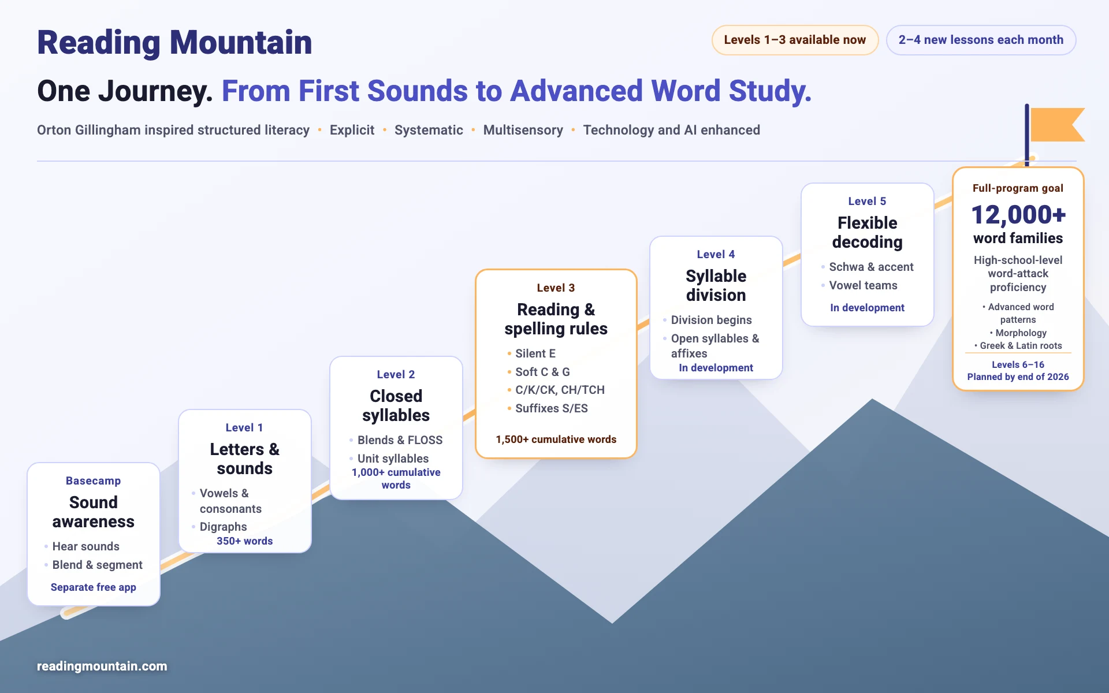1109x693 pixels.
Task: Click the "Greek & Latin roots" bullet
Action: point(1018,346)
